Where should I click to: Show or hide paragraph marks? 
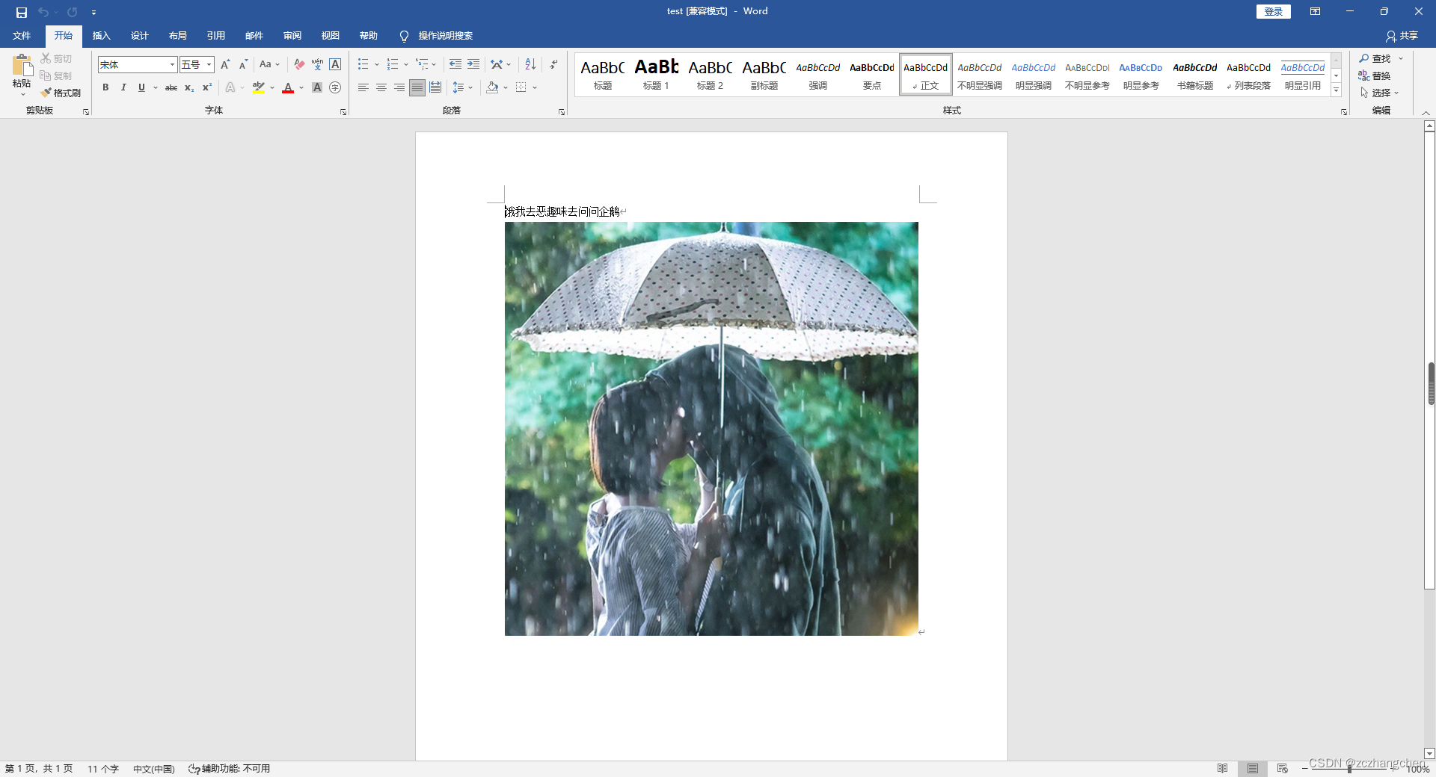(553, 65)
